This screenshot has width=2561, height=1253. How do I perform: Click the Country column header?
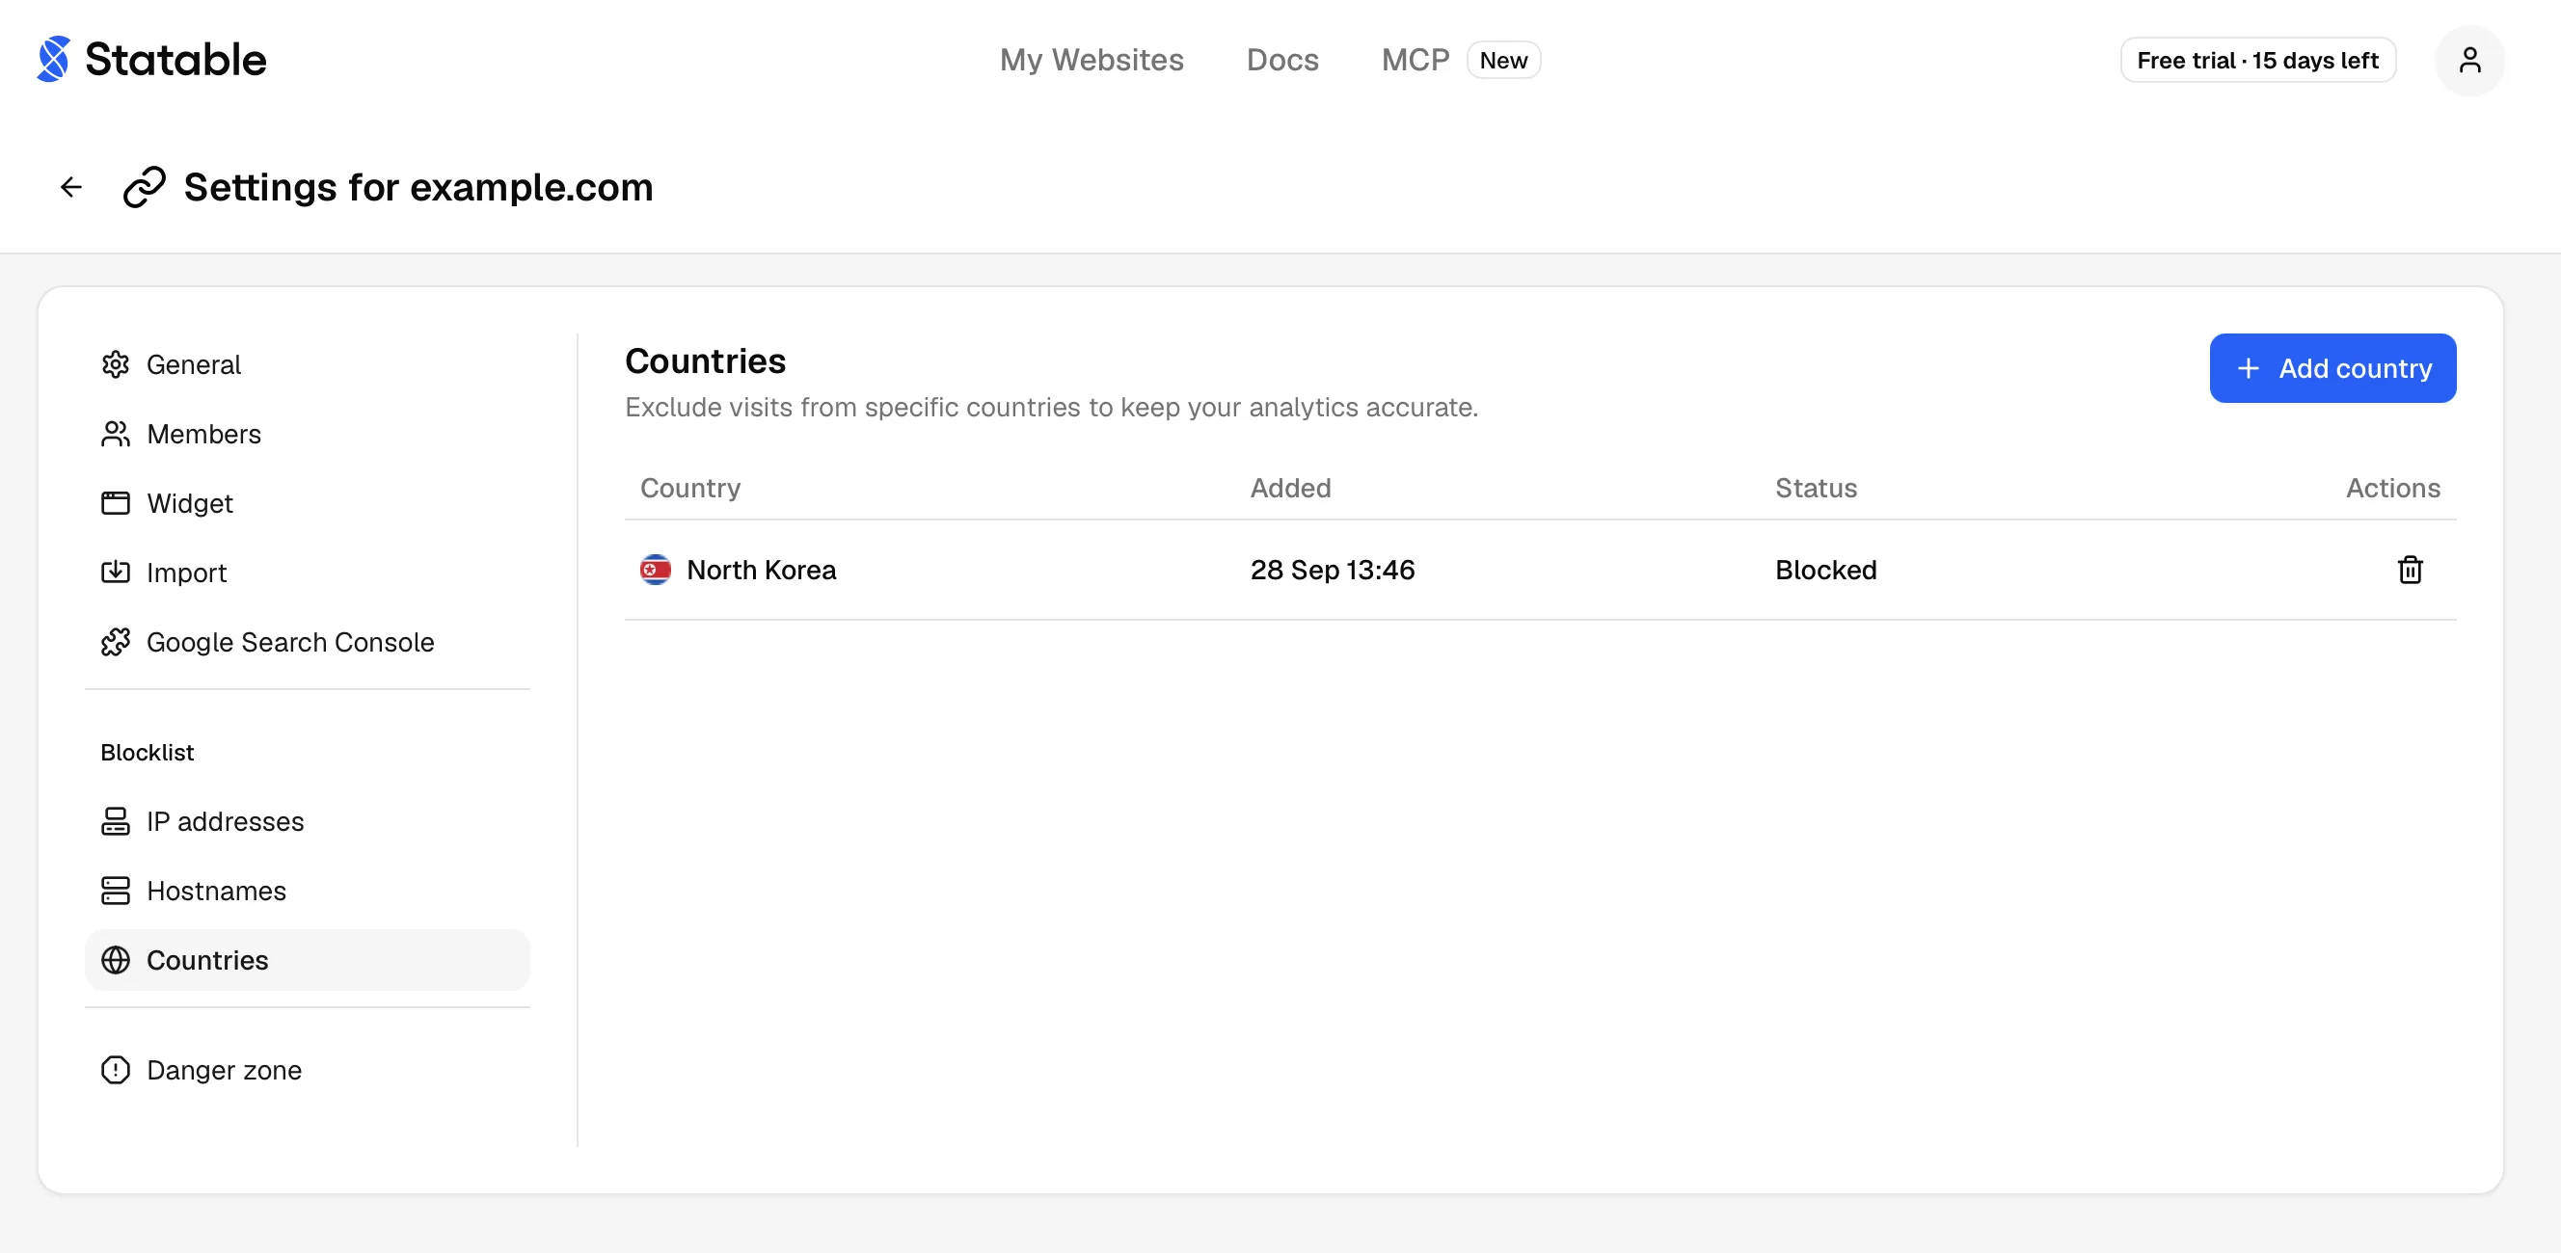[x=690, y=488]
